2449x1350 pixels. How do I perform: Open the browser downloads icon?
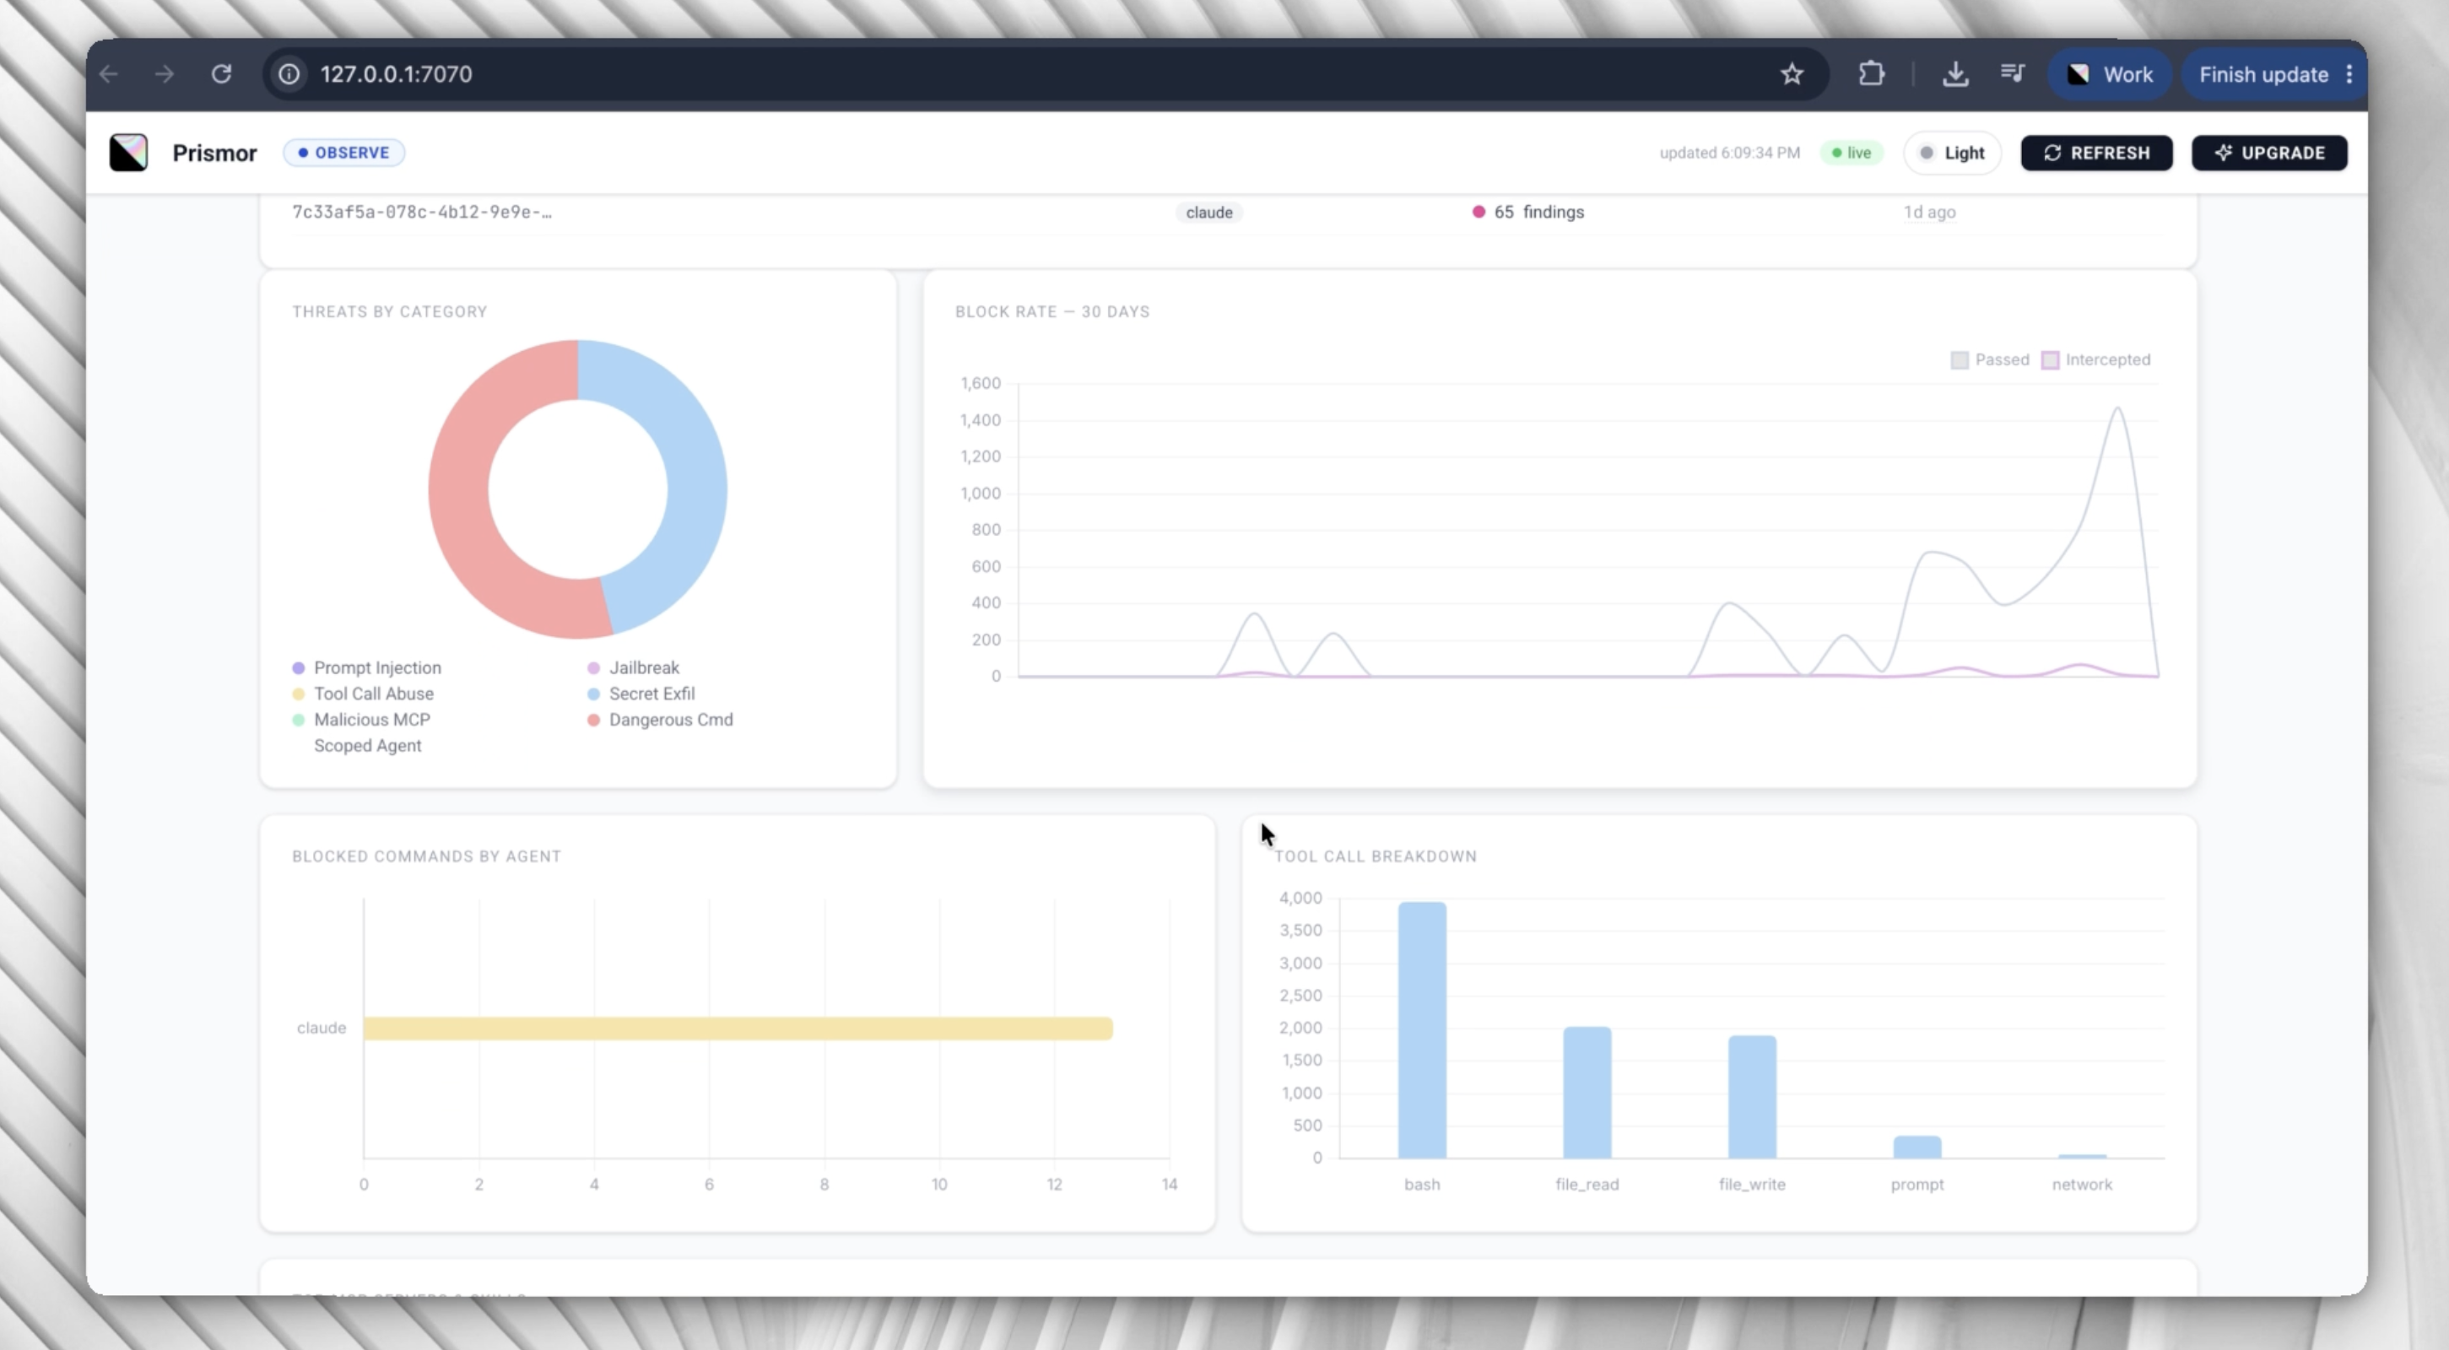tap(1954, 74)
